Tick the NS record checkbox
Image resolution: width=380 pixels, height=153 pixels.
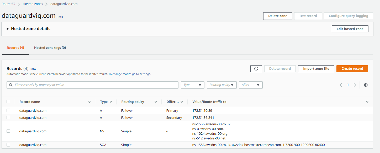8,131
